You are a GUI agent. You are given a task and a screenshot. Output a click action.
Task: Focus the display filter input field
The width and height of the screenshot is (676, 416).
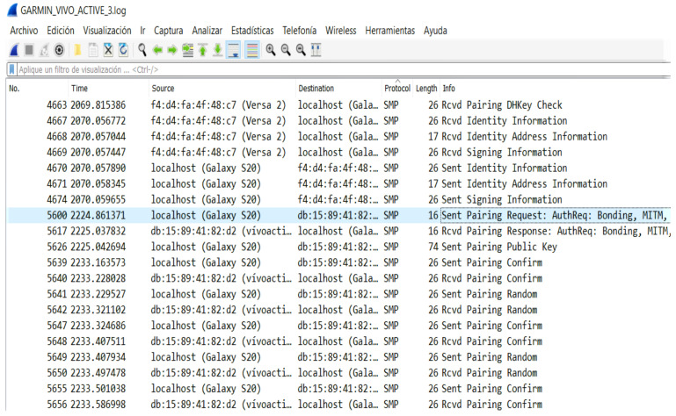click(x=343, y=69)
